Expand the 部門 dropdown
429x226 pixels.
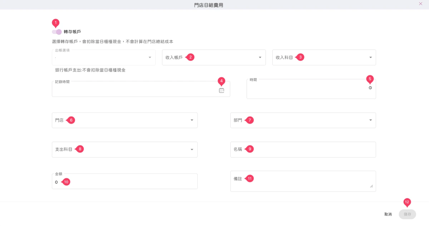tap(303, 120)
